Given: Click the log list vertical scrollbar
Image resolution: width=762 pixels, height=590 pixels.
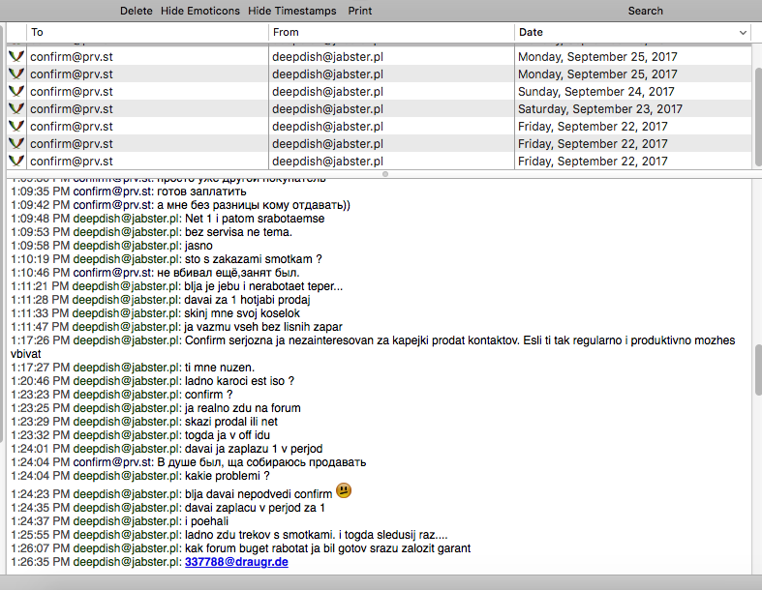Looking at the screenshot, I should (757, 116).
